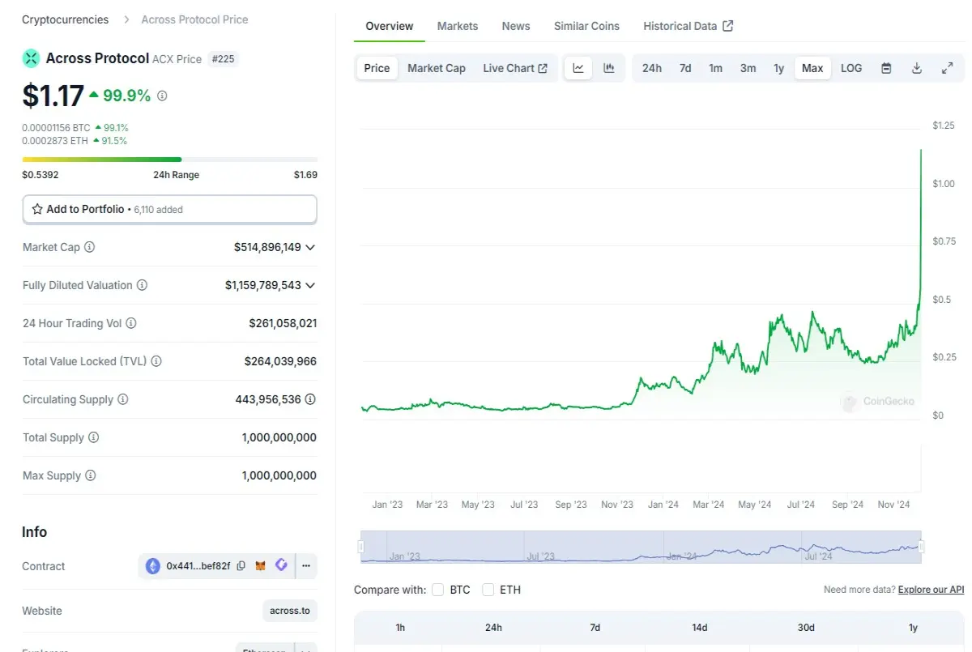Click the #225 rank badge

tap(223, 58)
